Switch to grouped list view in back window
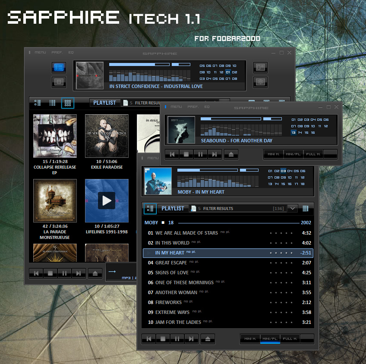This screenshot has width=366, height=364. [x=38, y=103]
